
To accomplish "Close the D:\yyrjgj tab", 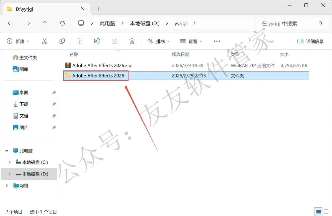I will pyautogui.click(x=83, y=9).
